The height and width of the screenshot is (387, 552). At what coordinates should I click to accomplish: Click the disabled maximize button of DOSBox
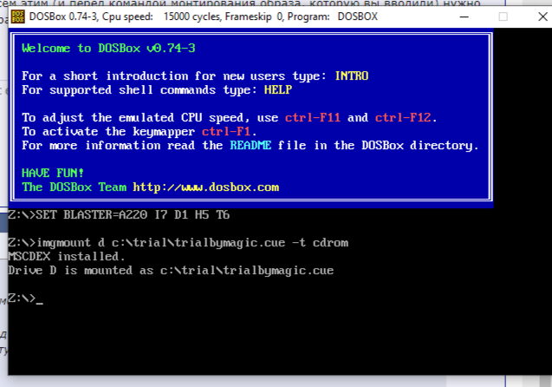[503, 16]
